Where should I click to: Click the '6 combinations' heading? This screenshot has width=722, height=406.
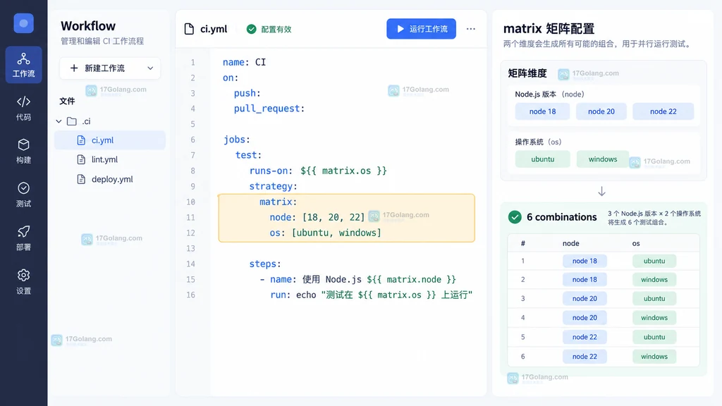click(x=561, y=217)
